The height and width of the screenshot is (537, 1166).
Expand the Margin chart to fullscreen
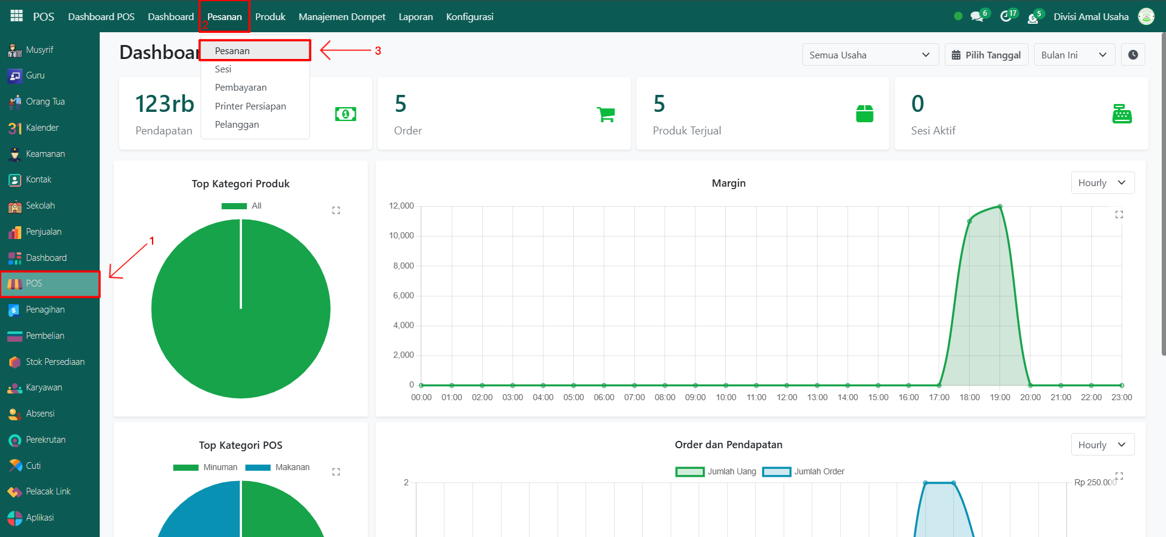[1119, 215]
